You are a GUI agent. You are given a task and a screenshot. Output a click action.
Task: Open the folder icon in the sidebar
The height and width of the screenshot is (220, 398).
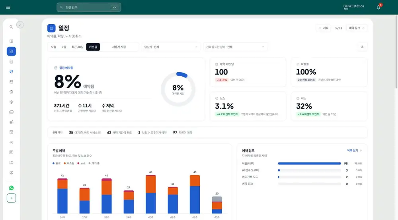coord(11,112)
